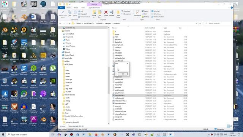Click the large Copy ribbon icon
Screen dimensions: 243x137
[x=69, y=14]
